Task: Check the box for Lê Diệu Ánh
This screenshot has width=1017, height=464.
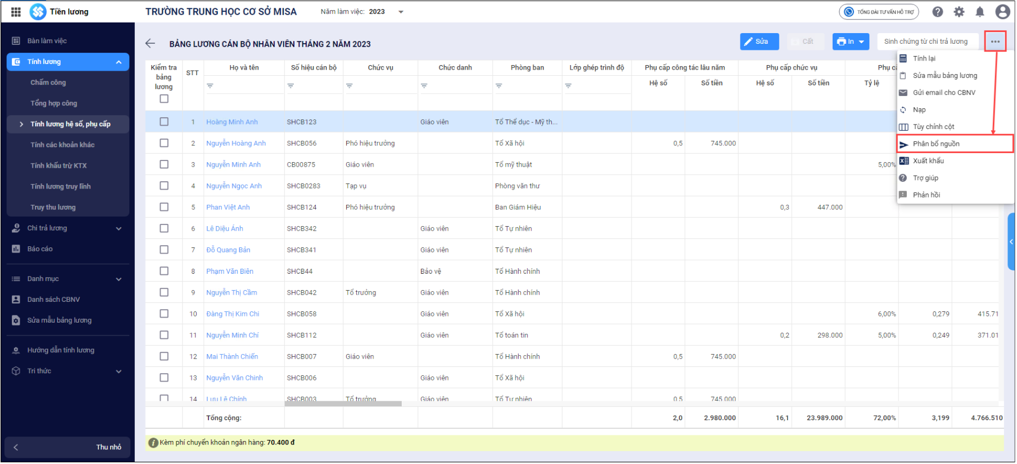Action: coord(164,228)
